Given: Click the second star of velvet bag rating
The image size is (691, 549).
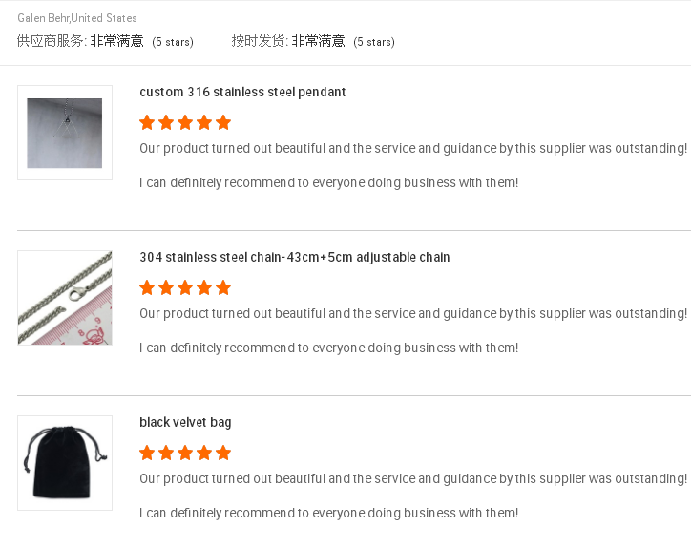Looking at the screenshot, I should pos(166,453).
